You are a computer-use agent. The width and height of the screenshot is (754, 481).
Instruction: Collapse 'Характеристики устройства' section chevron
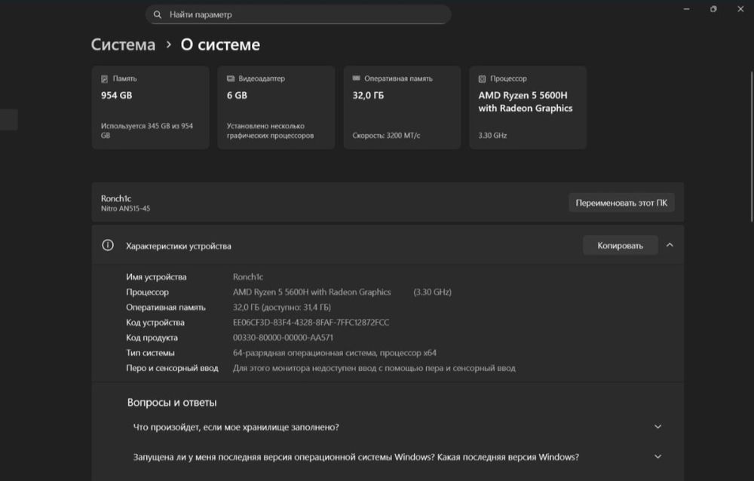pos(670,245)
